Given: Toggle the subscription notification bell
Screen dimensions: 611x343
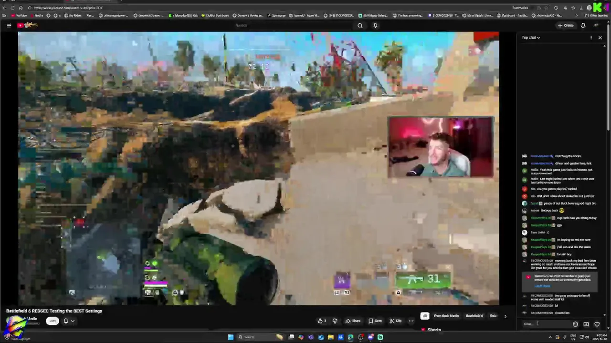Looking at the screenshot, I should (x=66, y=321).
